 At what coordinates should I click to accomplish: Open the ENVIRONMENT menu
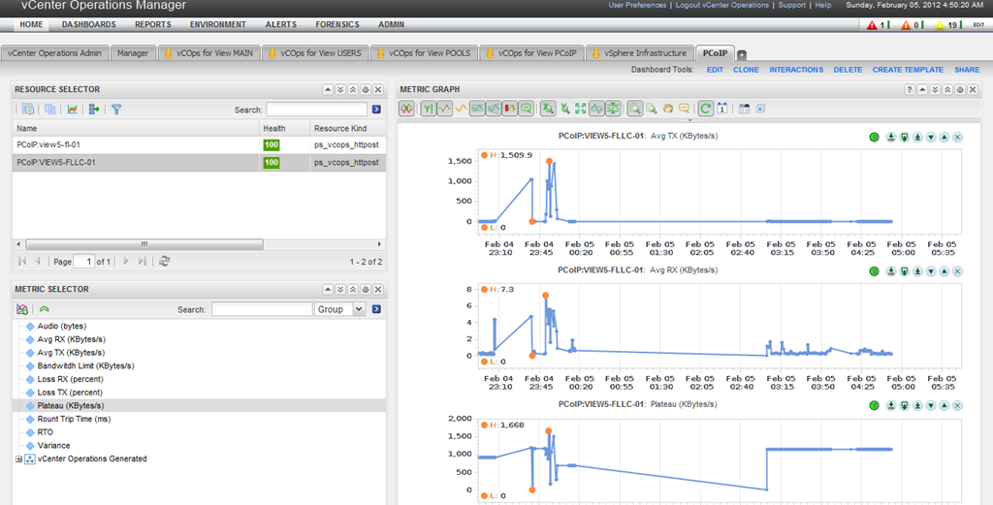coord(218,24)
